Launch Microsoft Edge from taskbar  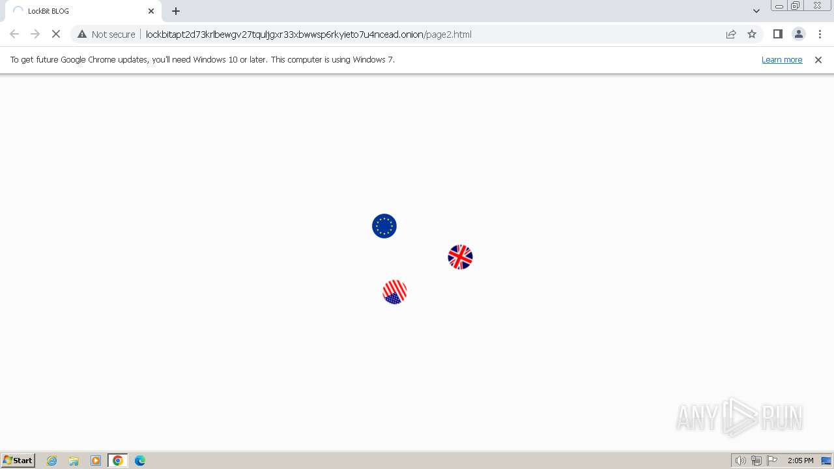[140, 461]
